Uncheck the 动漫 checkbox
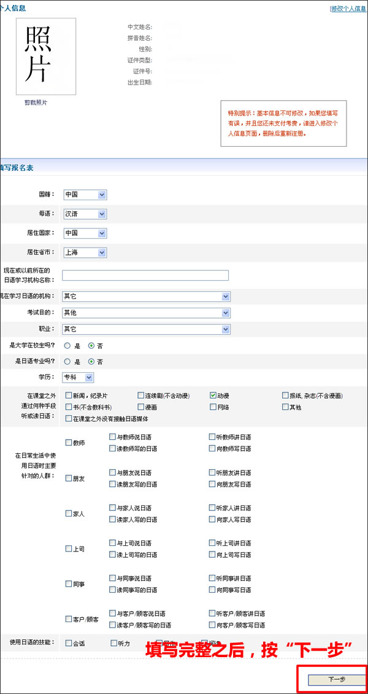Image resolution: width=368 pixels, height=694 pixels. pyautogui.click(x=213, y=396)
